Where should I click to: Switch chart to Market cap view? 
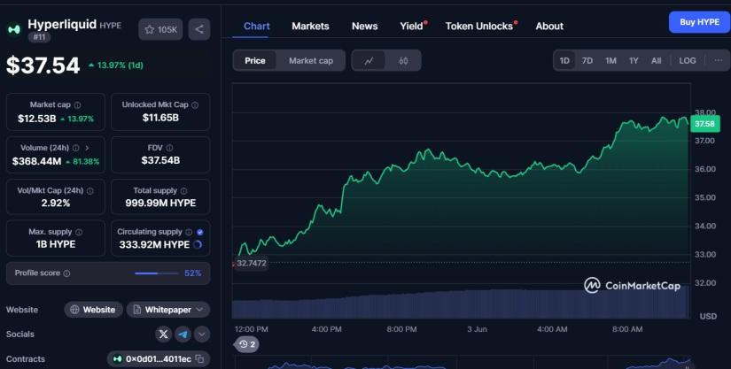tap(311, 60)
